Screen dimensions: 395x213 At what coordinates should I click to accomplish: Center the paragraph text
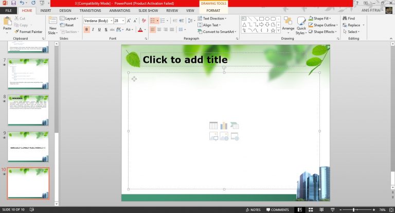[x=159, y=29]
